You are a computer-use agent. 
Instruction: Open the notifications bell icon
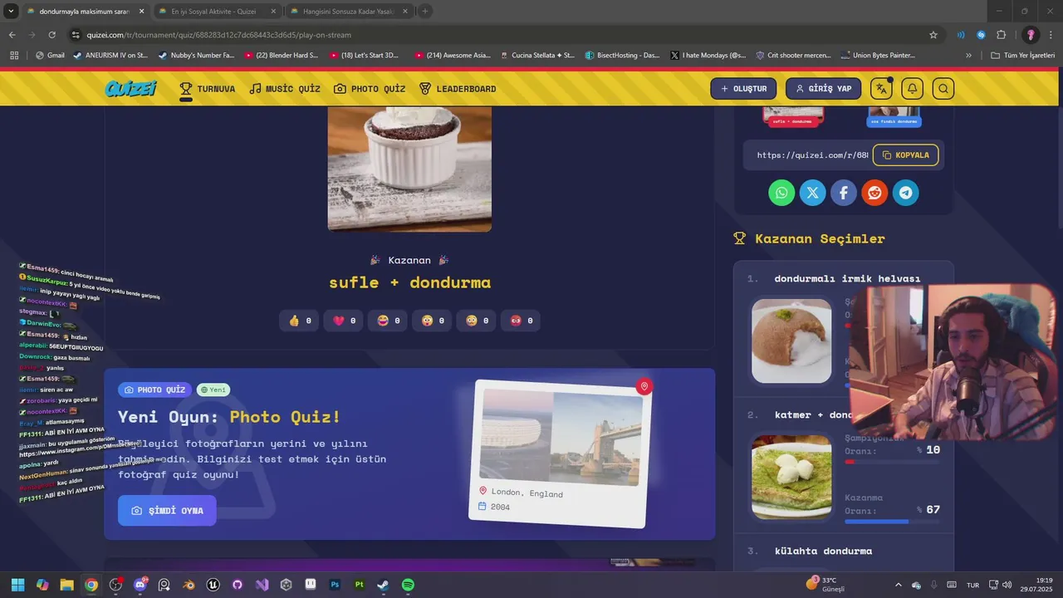tap(912, 88)
